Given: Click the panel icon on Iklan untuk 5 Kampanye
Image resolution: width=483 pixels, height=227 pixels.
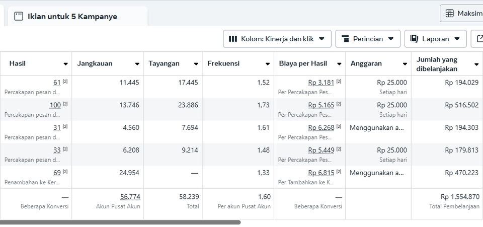Looking at the screenshot, I should pos(19,16).
